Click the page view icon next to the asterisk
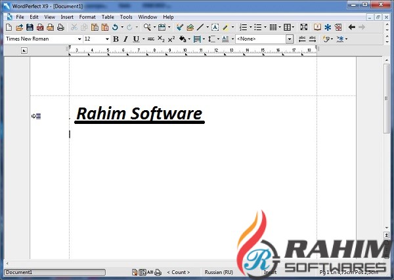The height and width of the screenshot is (280, 394). (x=338, y=27)
